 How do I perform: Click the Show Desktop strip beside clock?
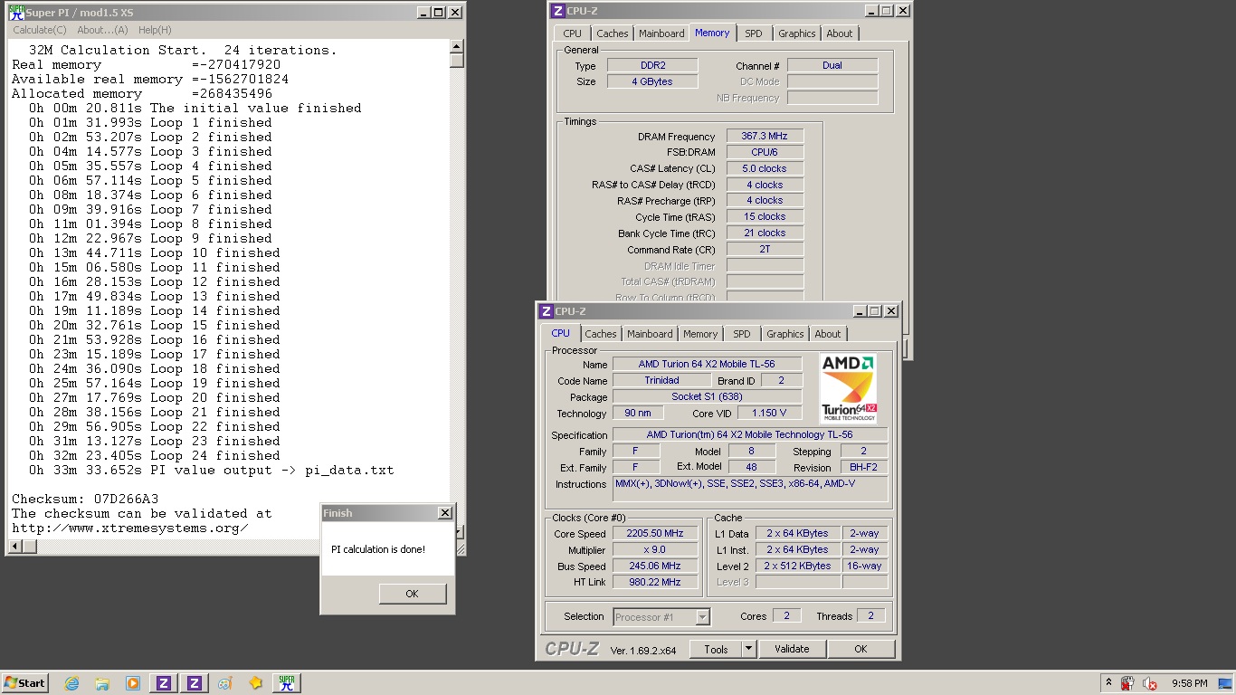tap(1225, 683)
